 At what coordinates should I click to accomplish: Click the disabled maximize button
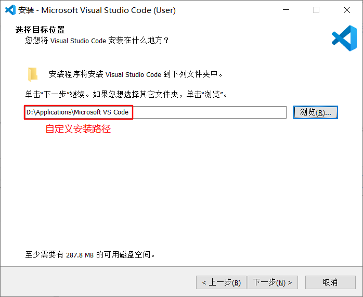[316, 10]
